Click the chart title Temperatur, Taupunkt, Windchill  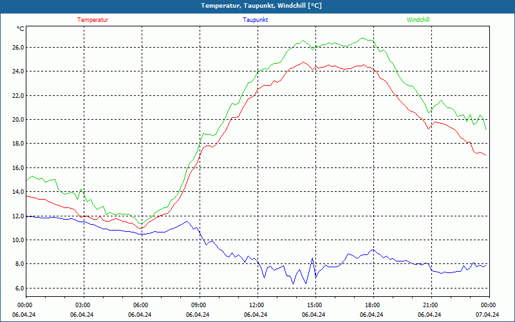pos(261,6)
